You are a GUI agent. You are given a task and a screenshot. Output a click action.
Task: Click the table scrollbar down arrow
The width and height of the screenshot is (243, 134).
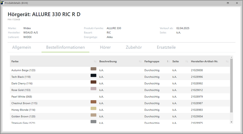pos(231,122)
